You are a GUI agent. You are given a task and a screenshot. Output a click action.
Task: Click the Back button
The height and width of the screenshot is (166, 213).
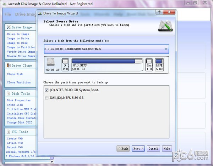tap(123, 149)
